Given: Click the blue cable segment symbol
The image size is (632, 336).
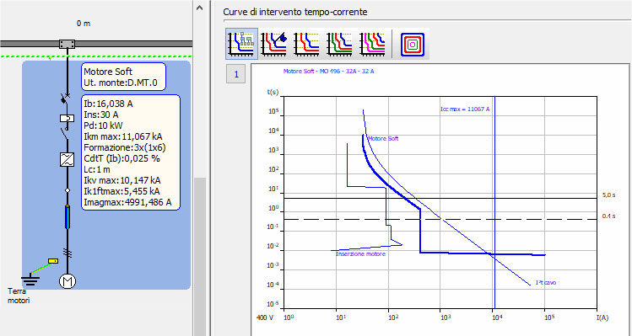Looking at the screenshot, I should 68,217.
